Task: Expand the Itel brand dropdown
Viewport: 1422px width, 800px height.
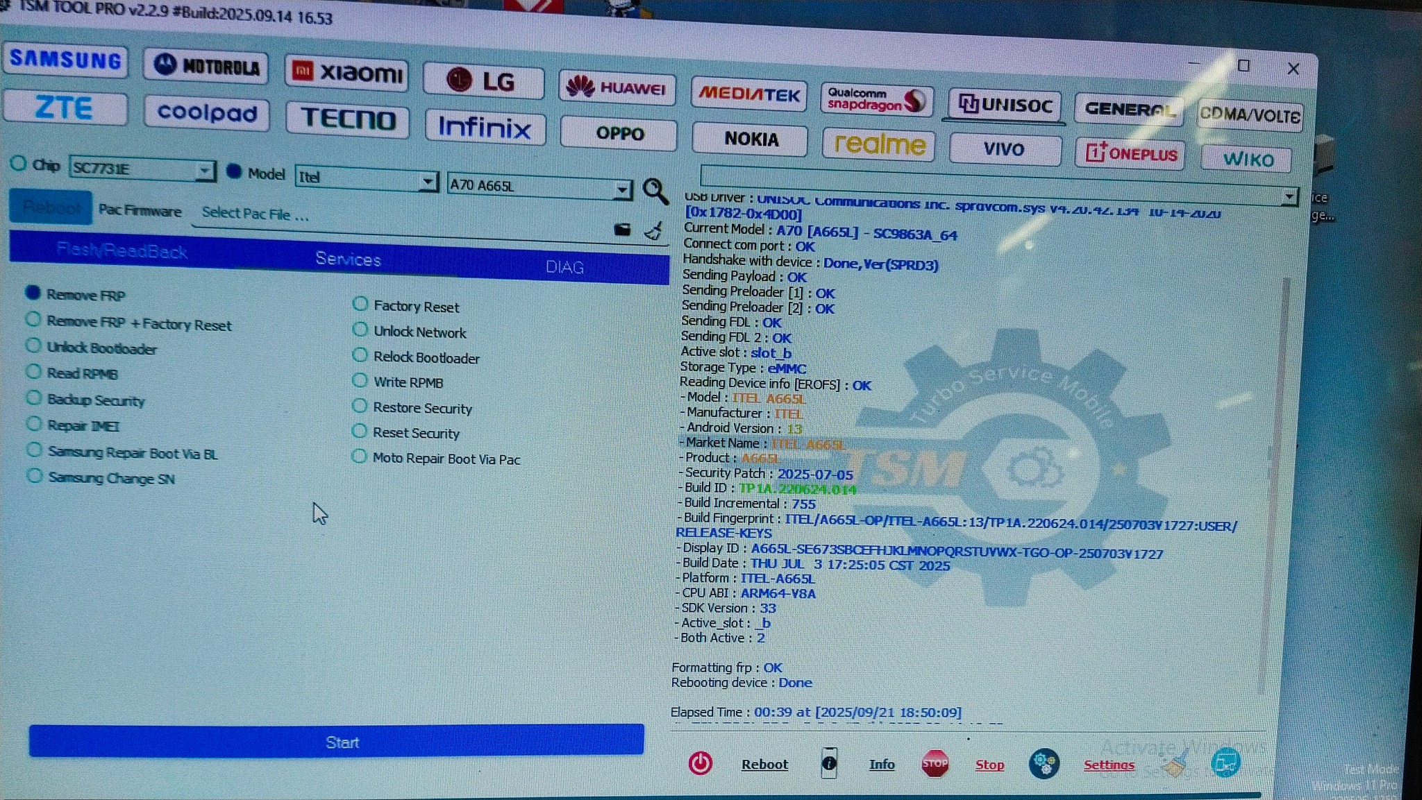Action: point(428,182)
